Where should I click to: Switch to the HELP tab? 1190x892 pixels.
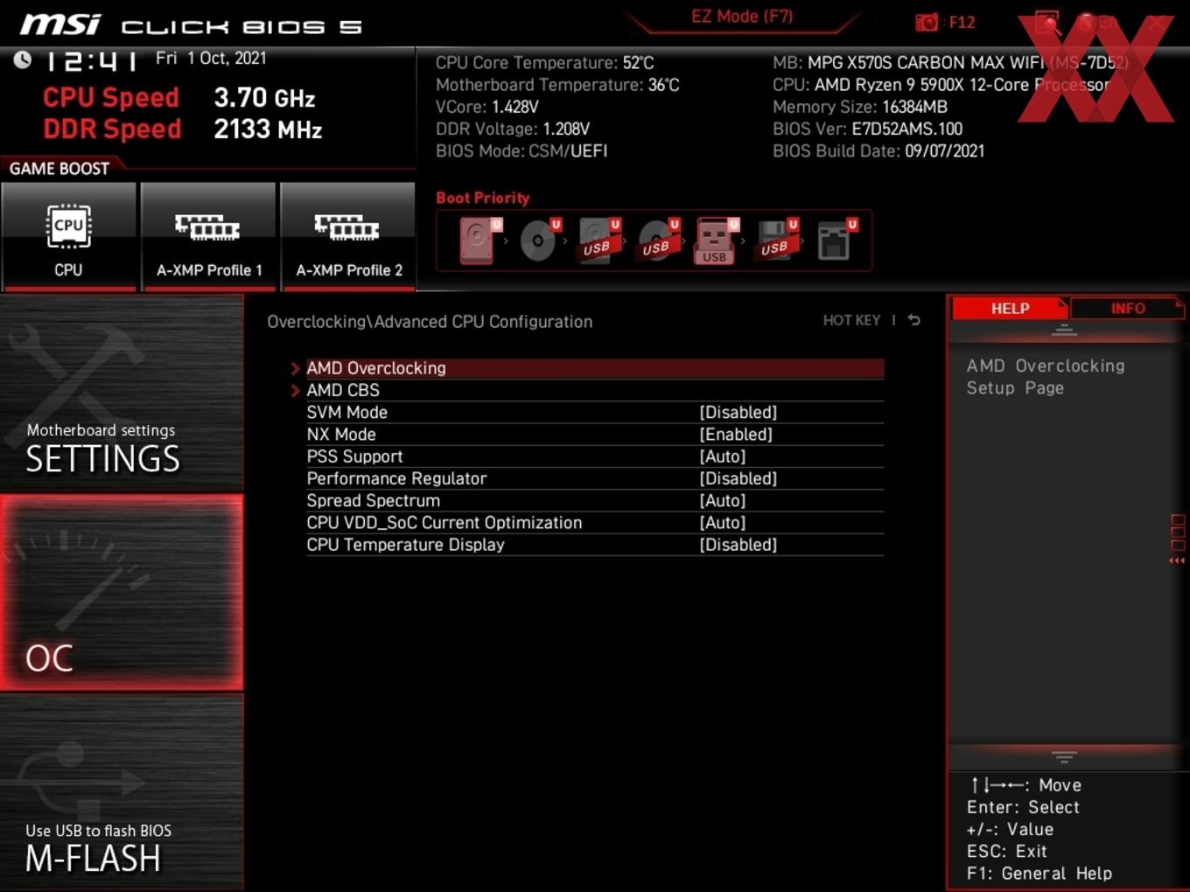[x=1010, y=309]
